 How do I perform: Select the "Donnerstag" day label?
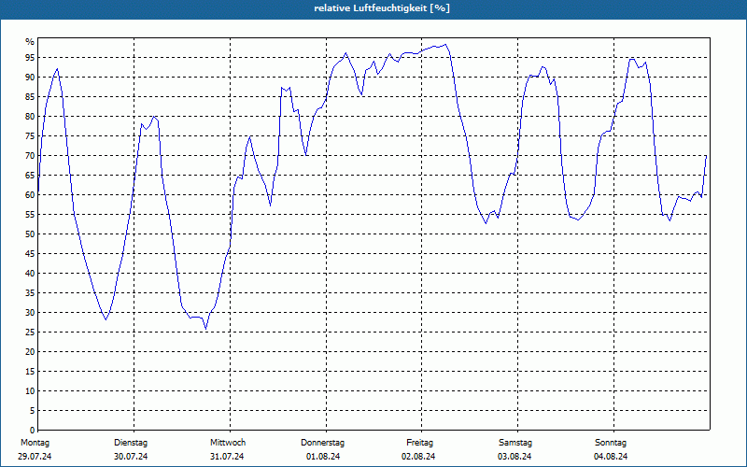pyautogui.click(x=322, y=443)
